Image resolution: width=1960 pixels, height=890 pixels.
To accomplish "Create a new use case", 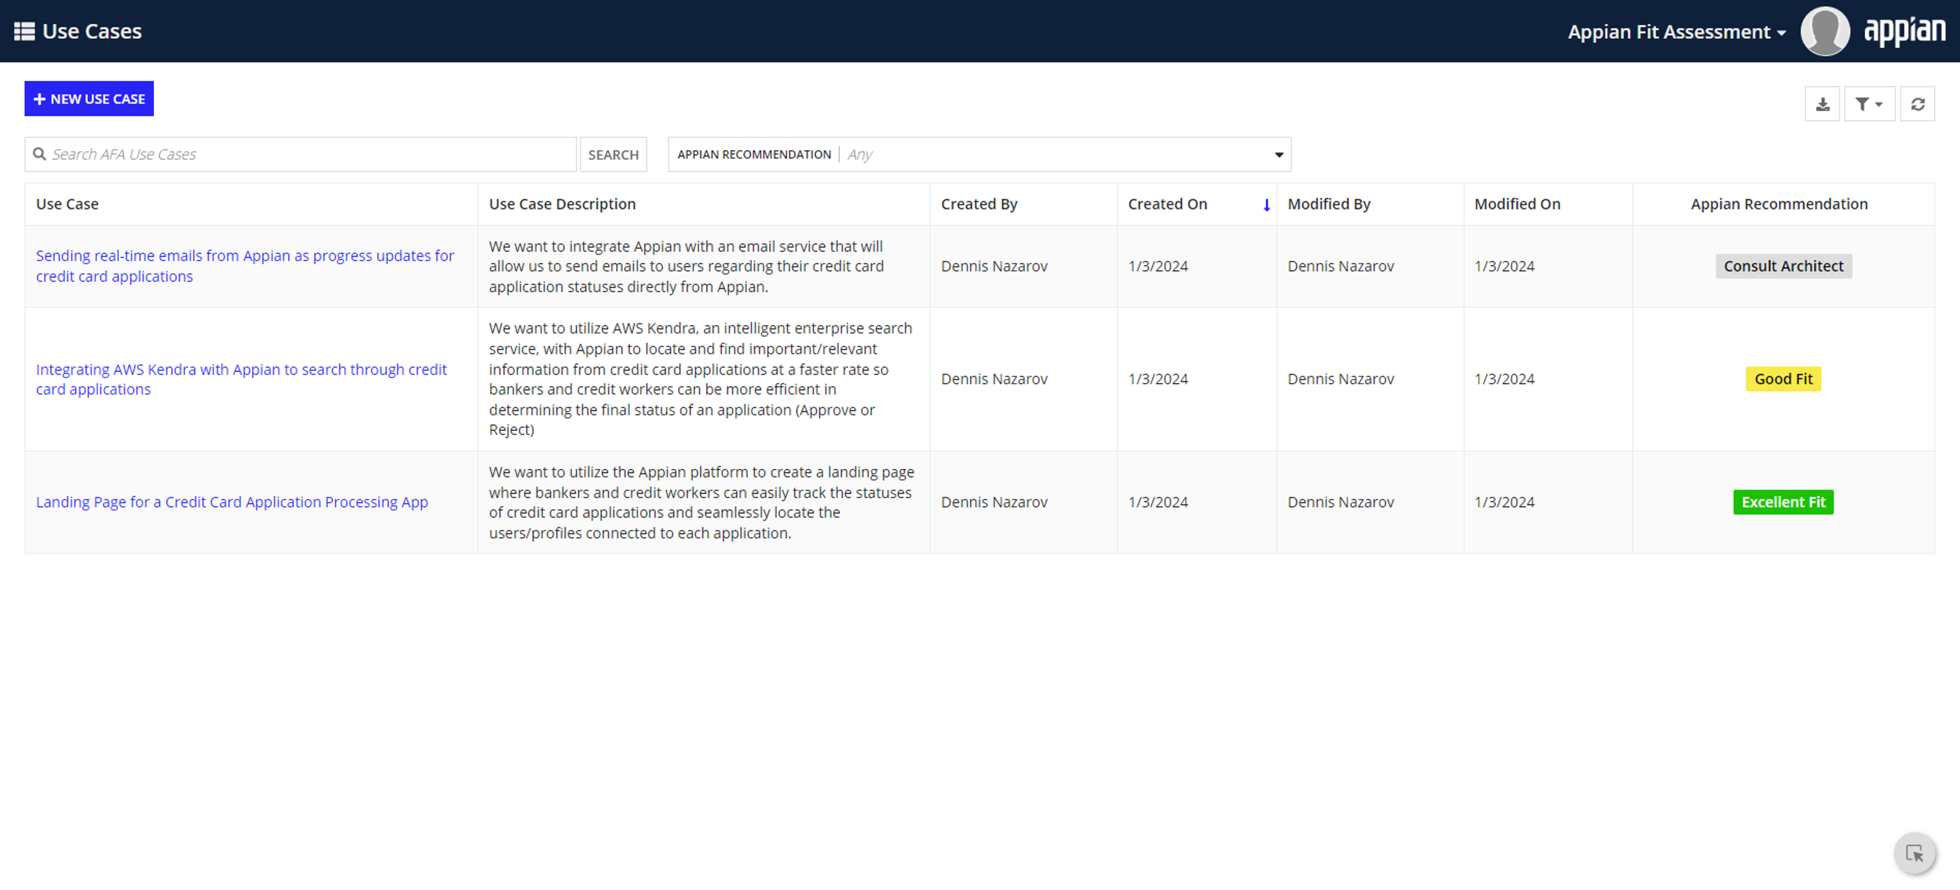I will [89, 99].
